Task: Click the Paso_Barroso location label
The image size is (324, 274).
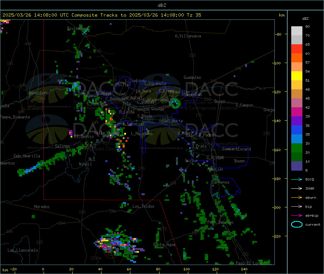Action: [x=220, y=222]
